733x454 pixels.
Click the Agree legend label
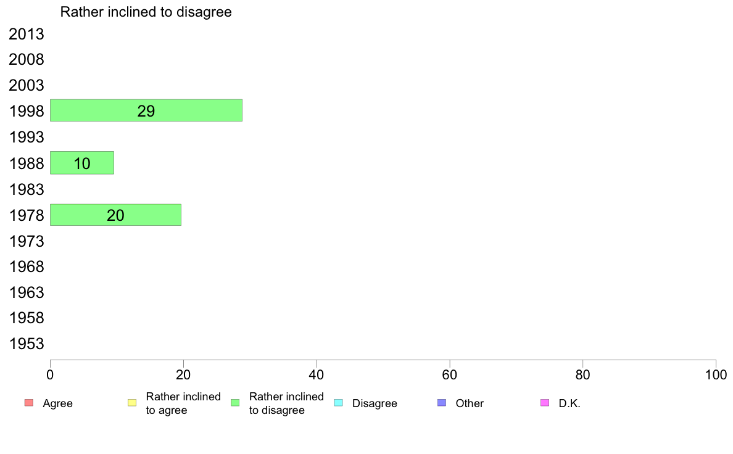coord(57,403)
